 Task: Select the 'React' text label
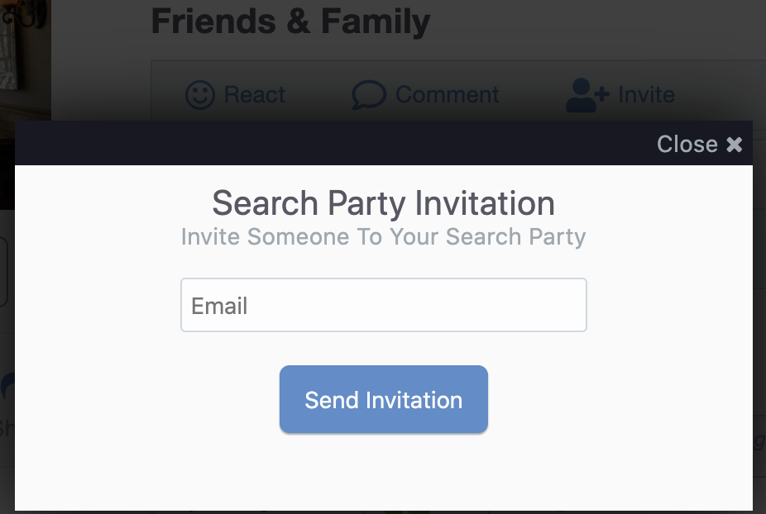255,95
